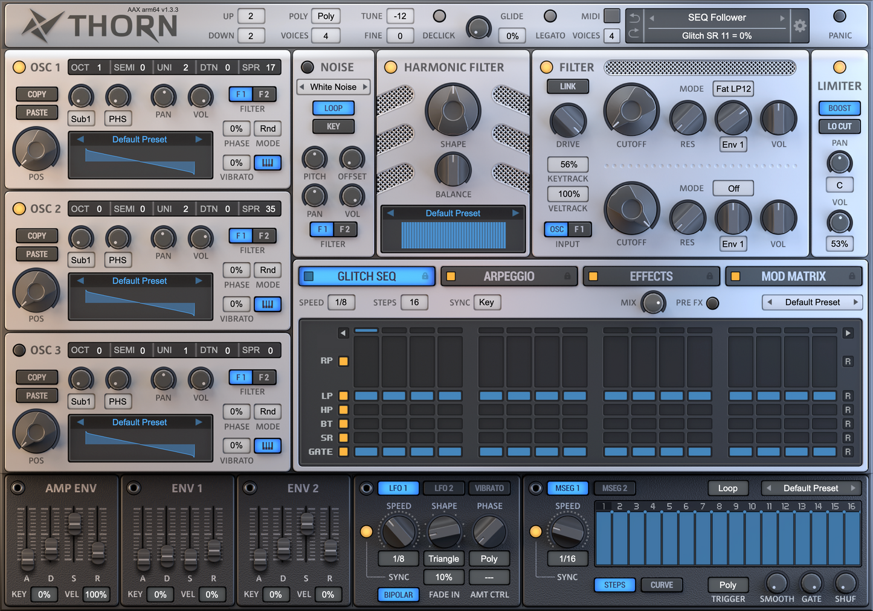This screenshot has width=873, height=611.
Task: Click the limiter BOOST button
Action: pos(839,108)
